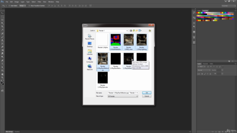The width and height of the screenshot is (237, 133).
Task: Go to Recent Places in places bar
Action: click(x=90, y=37)
